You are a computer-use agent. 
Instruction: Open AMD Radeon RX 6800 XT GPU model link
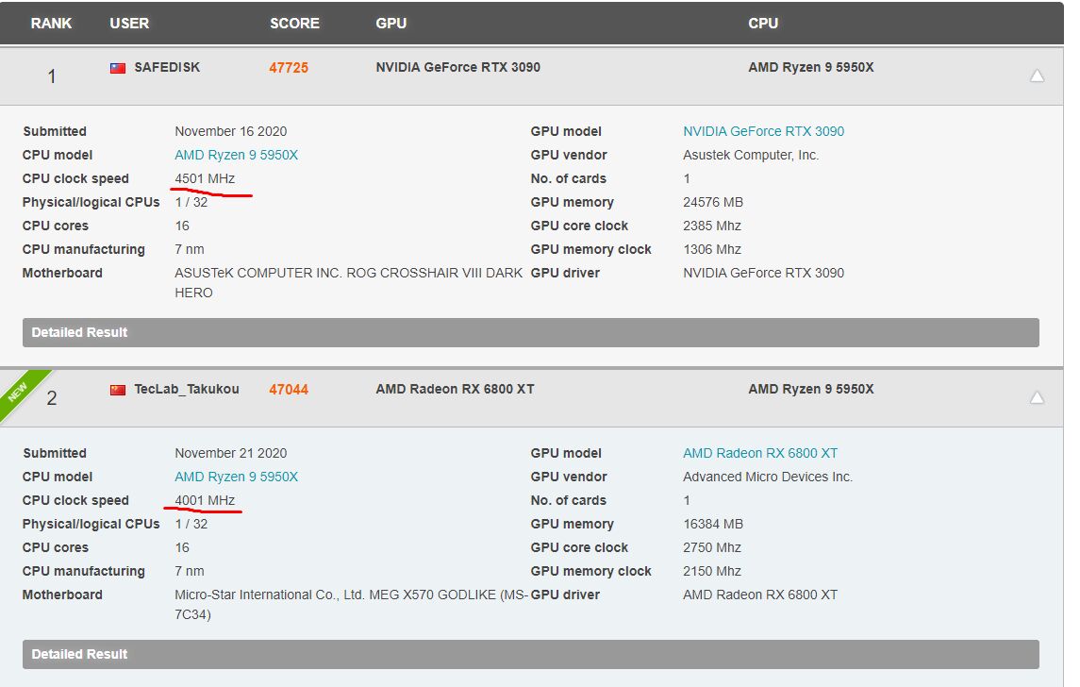(759, 453)
